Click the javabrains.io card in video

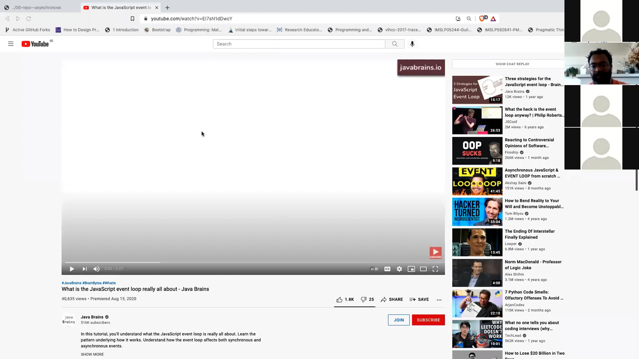(421, 68)
